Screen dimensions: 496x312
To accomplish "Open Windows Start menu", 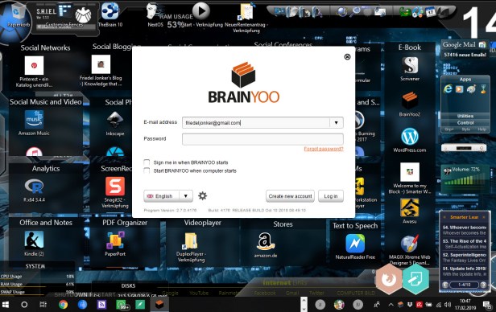I will tap(6, 305).
